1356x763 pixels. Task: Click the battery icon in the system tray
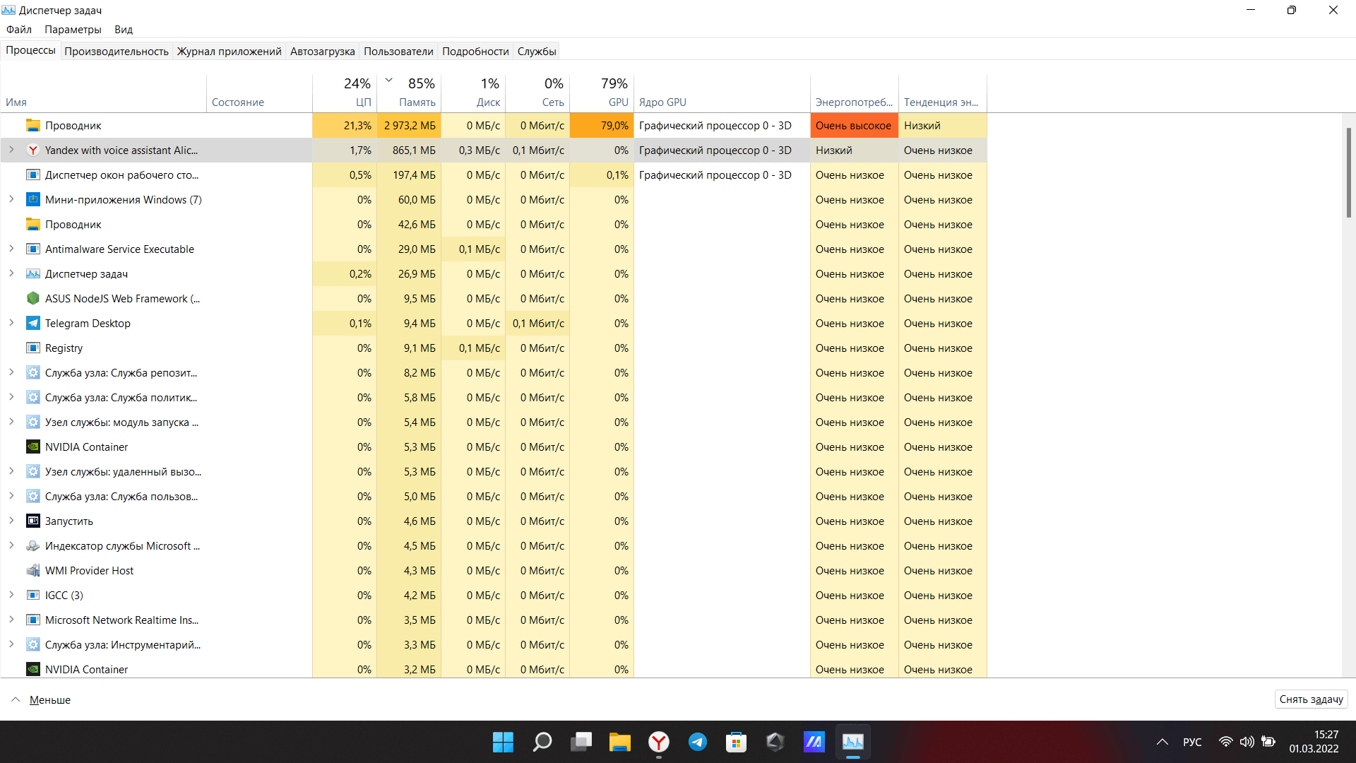click(1268, 742)
